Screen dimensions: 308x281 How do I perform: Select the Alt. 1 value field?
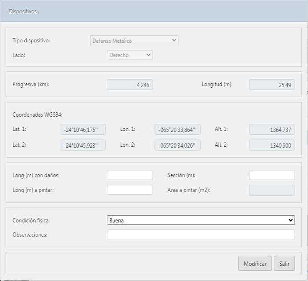pyautogui.click(x=271, y=129)
